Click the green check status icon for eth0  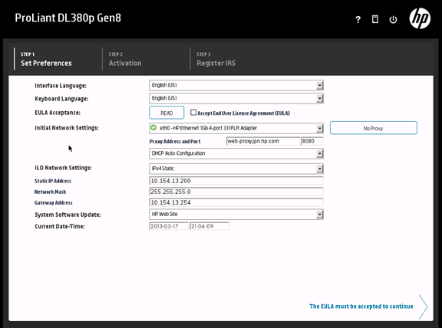tap(153, 128)
